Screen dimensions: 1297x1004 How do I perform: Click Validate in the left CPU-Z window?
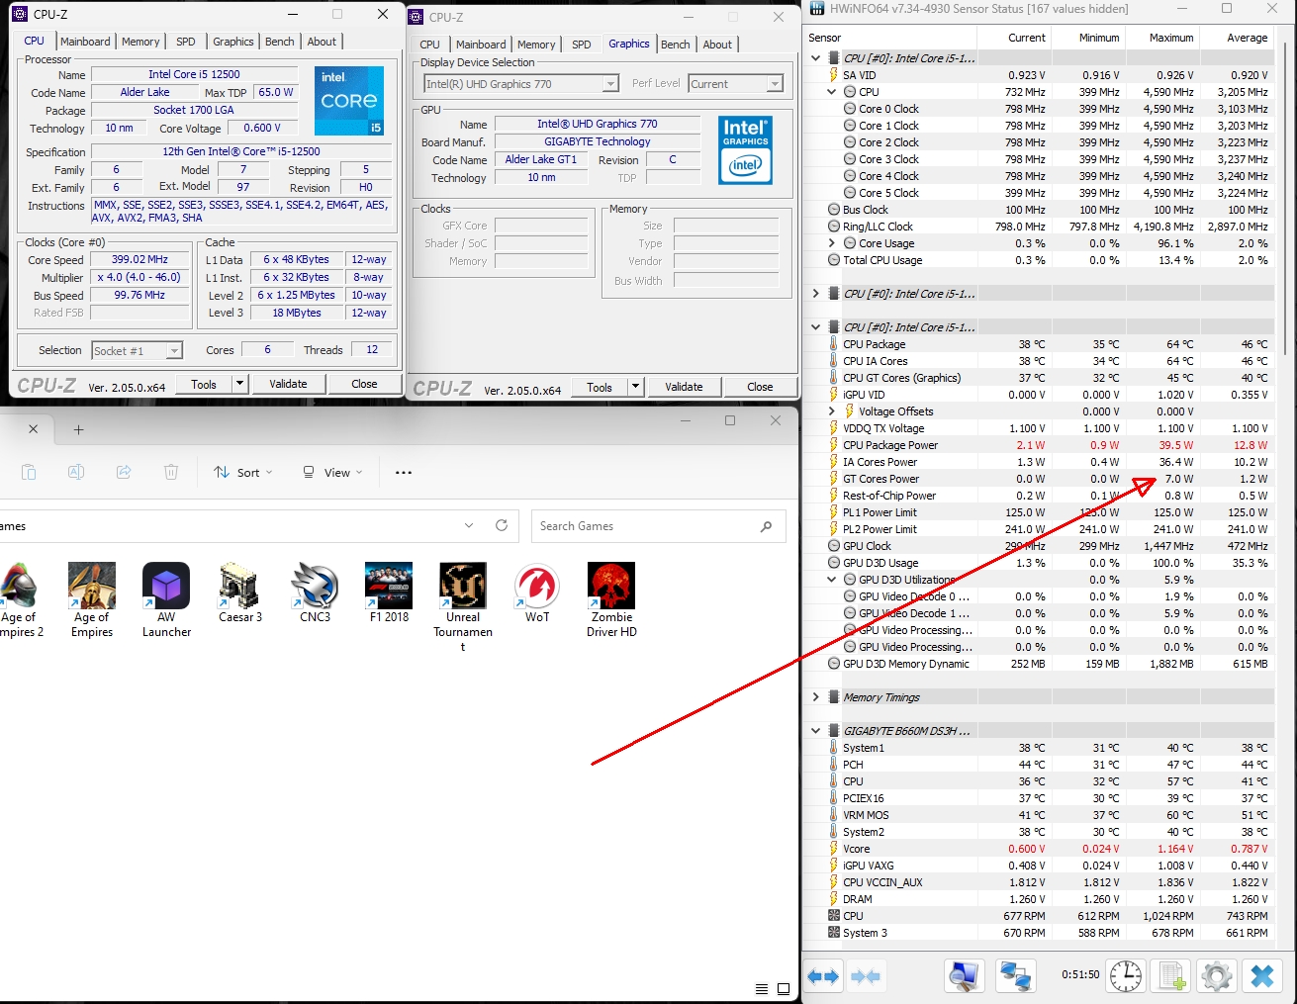pos(288,384)
